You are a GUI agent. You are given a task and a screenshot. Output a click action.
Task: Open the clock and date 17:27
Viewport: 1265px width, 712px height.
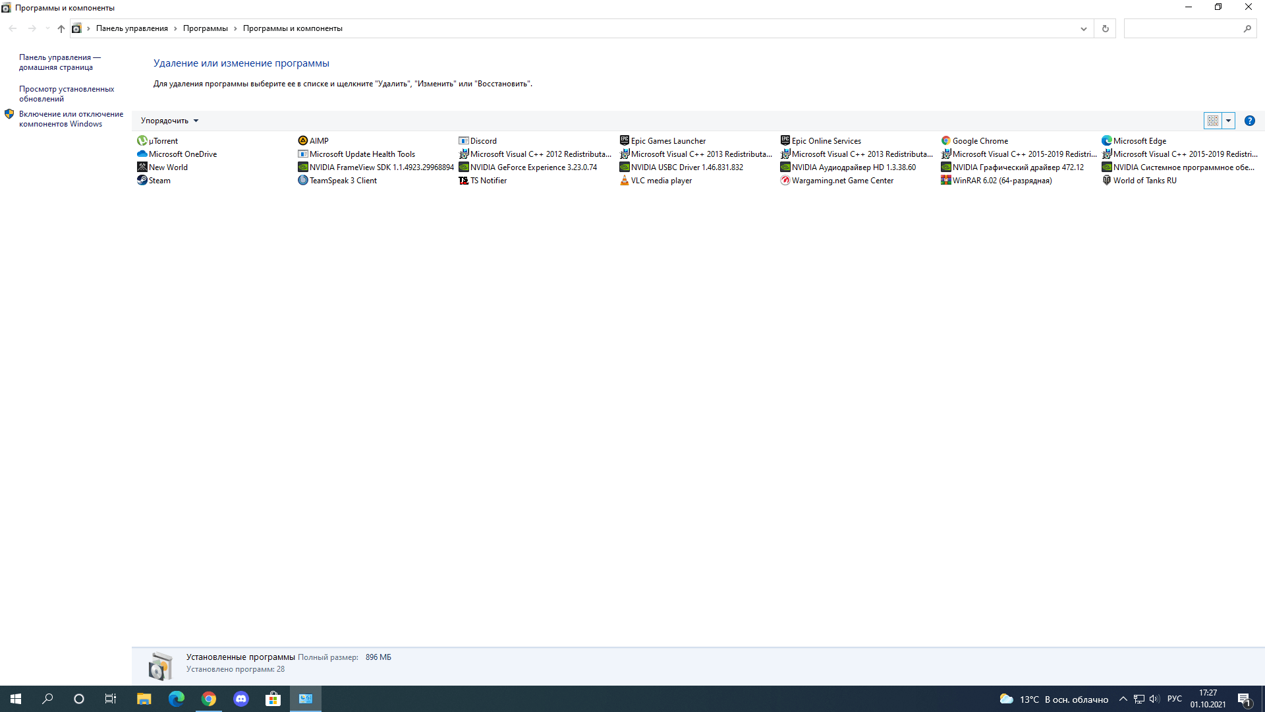1208,699
